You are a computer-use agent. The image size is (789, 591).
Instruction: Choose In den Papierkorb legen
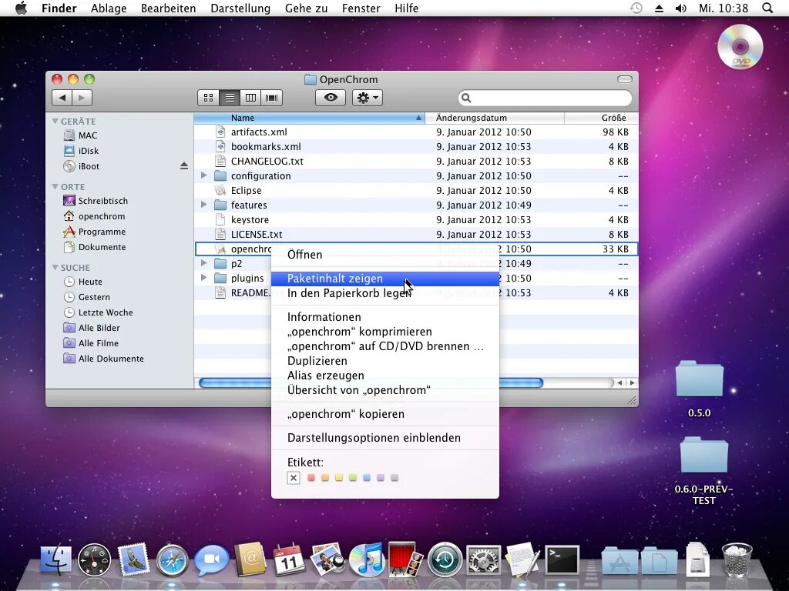pos(385,293)
